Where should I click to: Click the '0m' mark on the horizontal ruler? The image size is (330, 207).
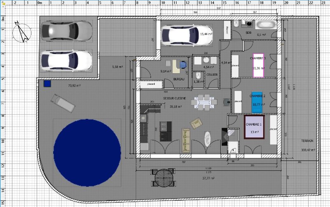40,3
